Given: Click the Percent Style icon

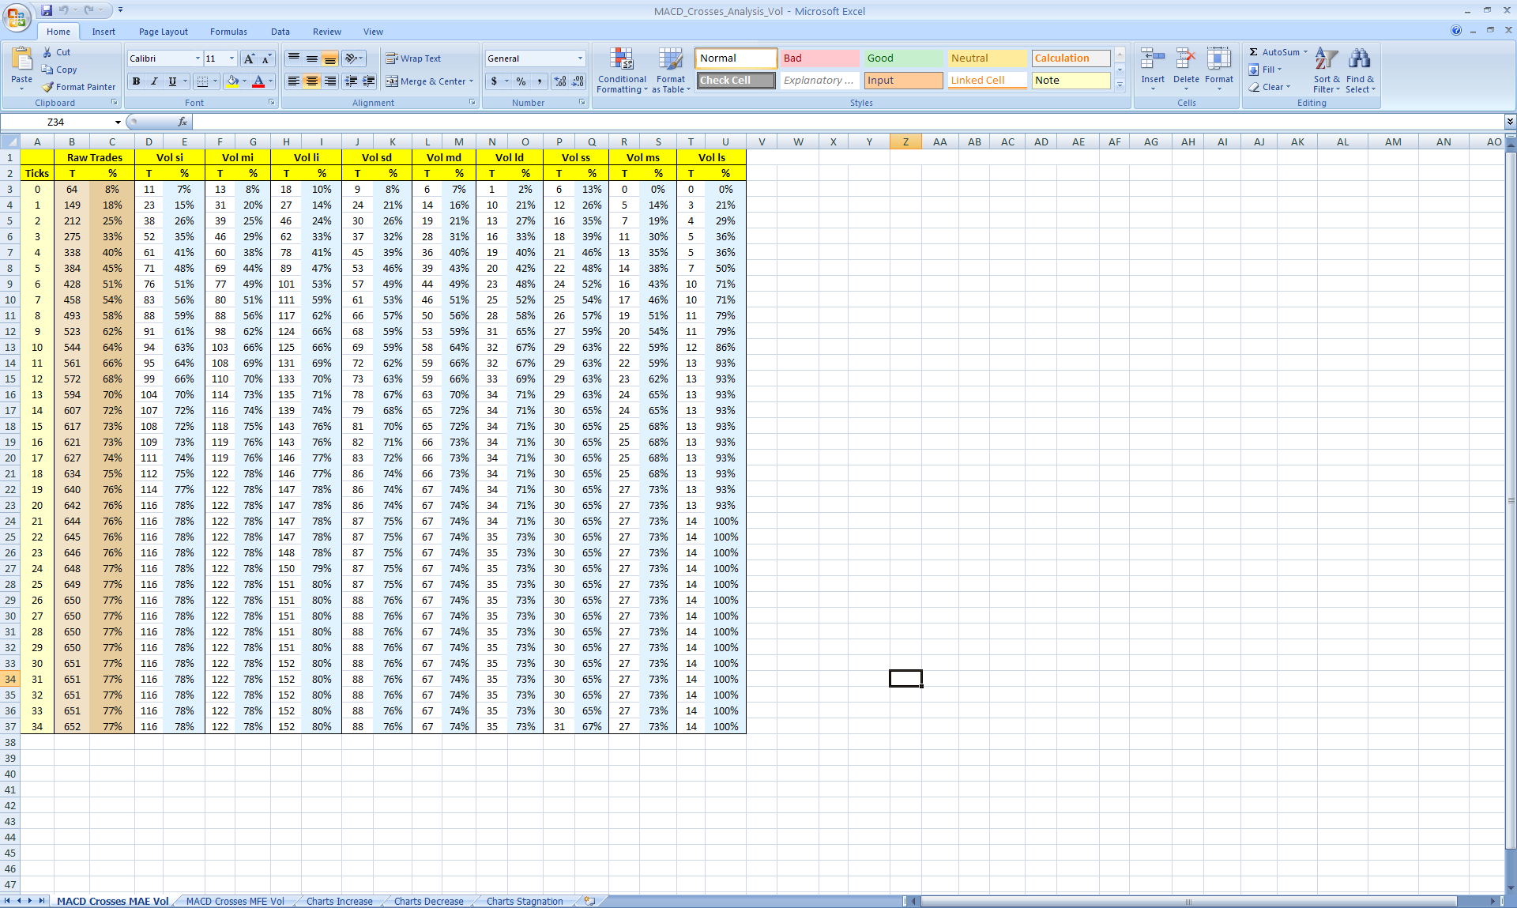Looking at the screenshot, I should pyautogui.click(x=521, y=81).
